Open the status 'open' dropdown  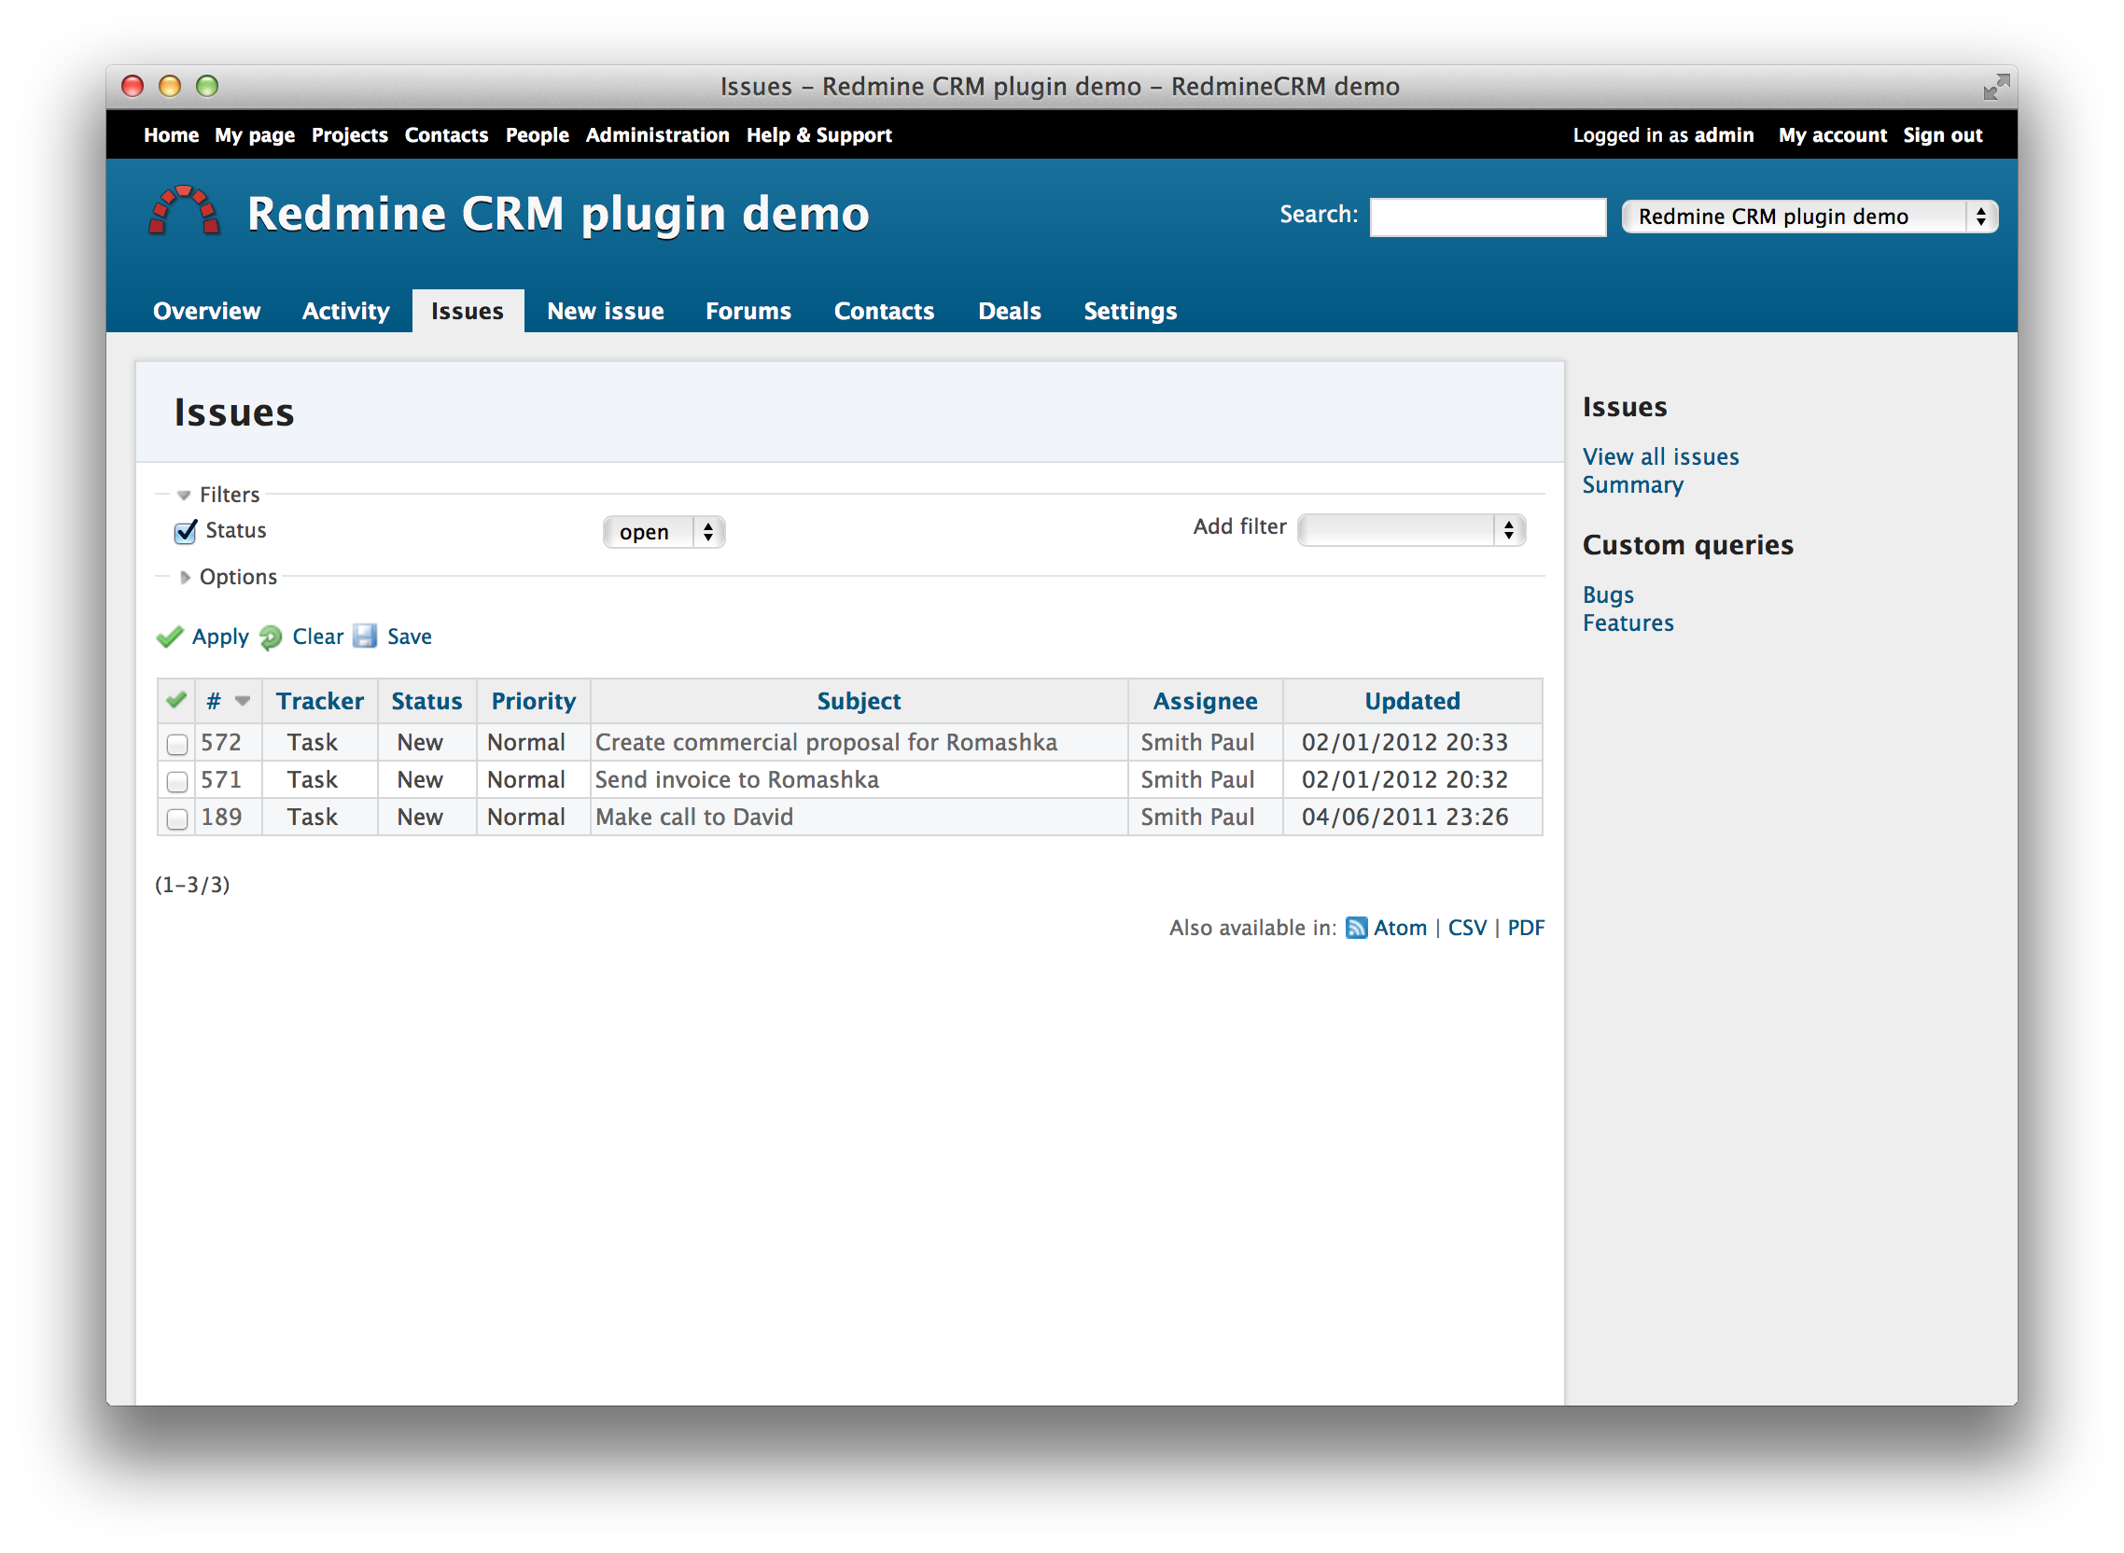coord(664,532)
